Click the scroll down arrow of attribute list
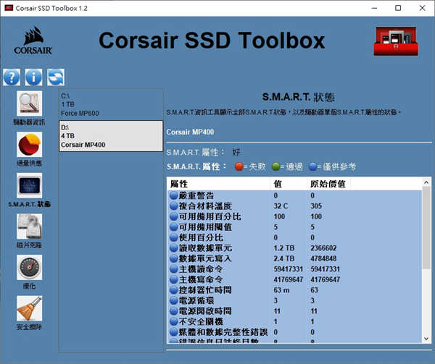435x364 pixels. [x=426, y=339]
